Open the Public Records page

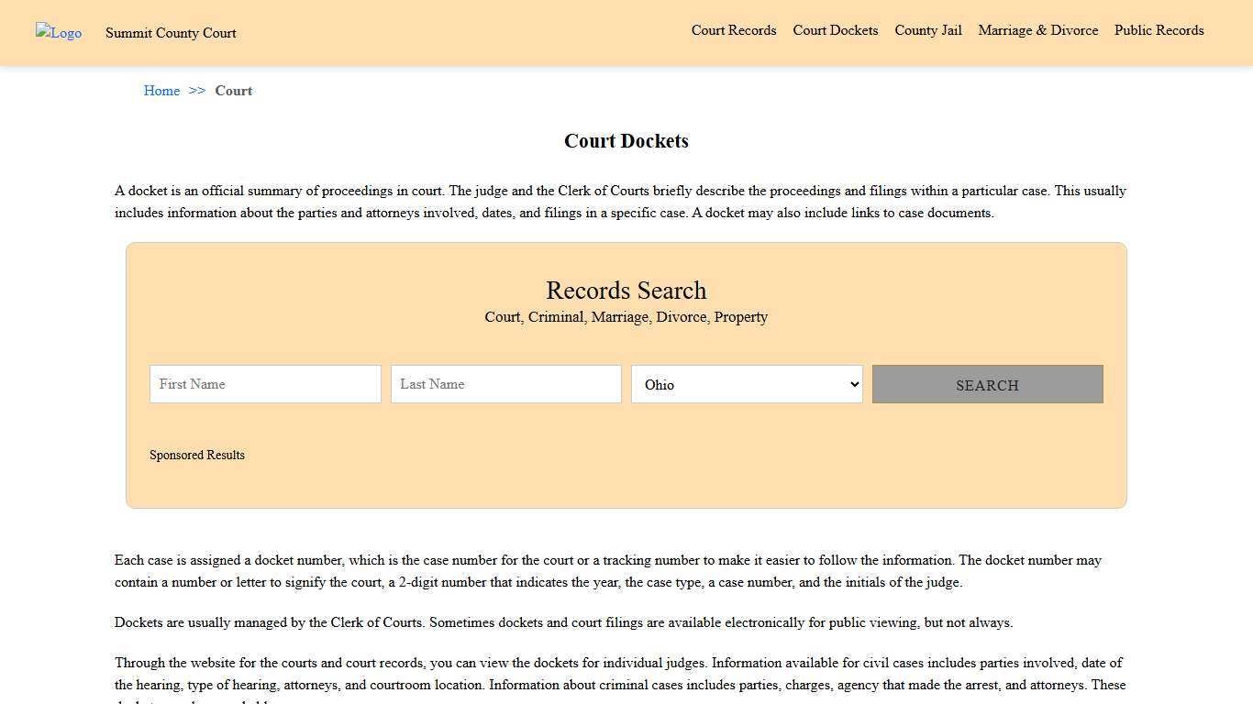(x=1159, y=30)
